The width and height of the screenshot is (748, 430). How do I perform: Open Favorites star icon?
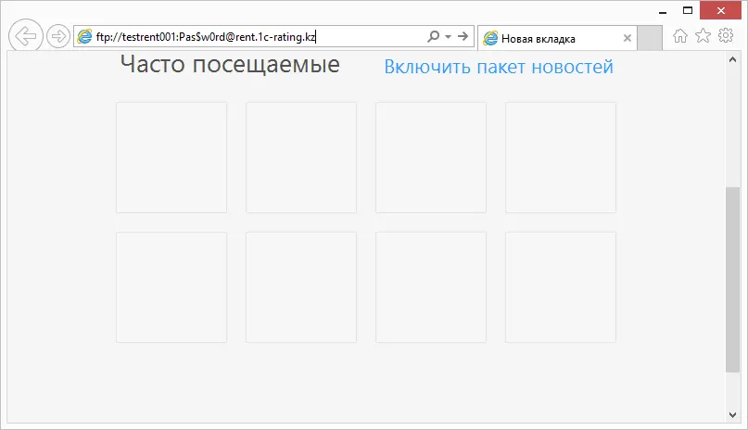(703, 36)
